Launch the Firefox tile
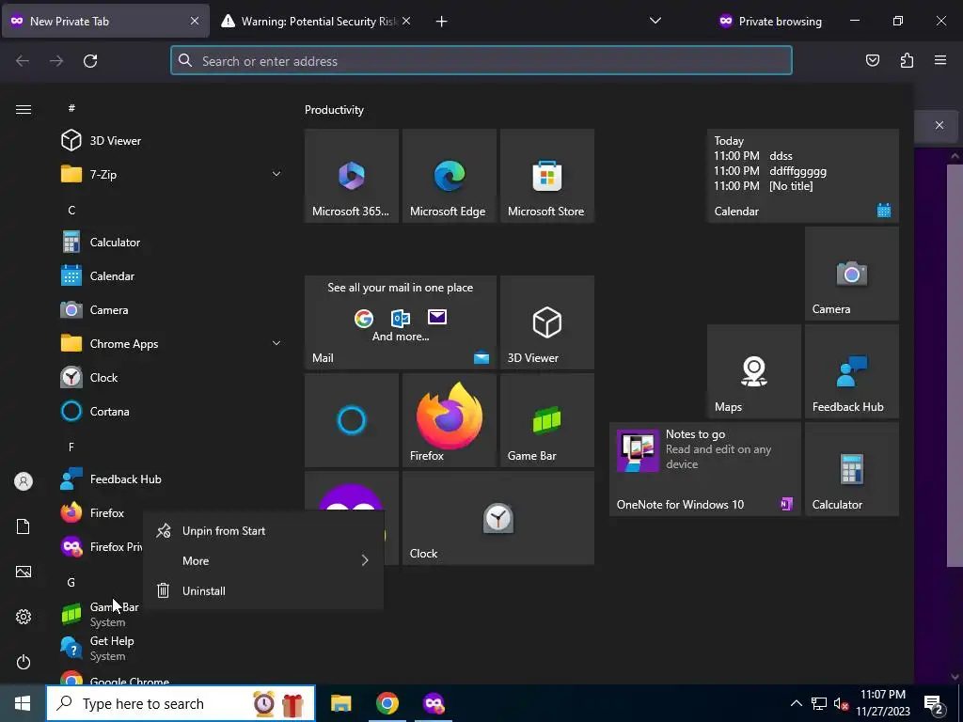Image resolution: width=963 pixels, height=722 pixels. pos(449,420)
